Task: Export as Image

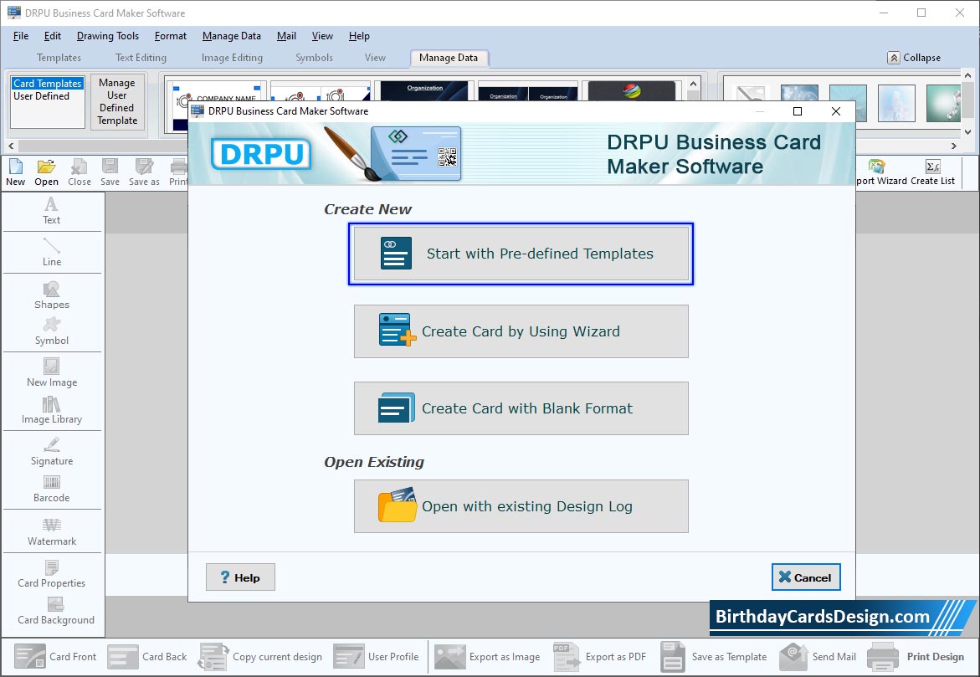Action: [487, 656]
